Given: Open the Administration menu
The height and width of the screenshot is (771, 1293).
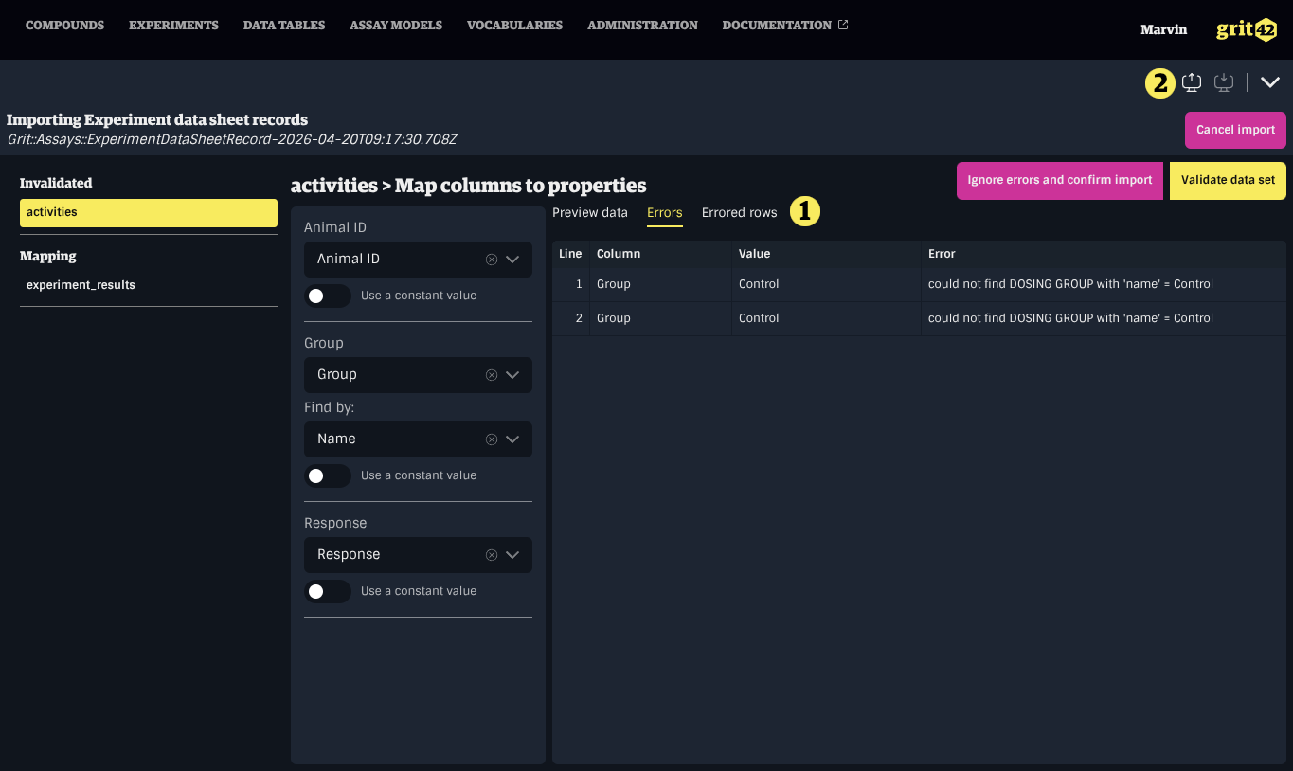Looking at the screenshot, I should click(x=642, y=26).
